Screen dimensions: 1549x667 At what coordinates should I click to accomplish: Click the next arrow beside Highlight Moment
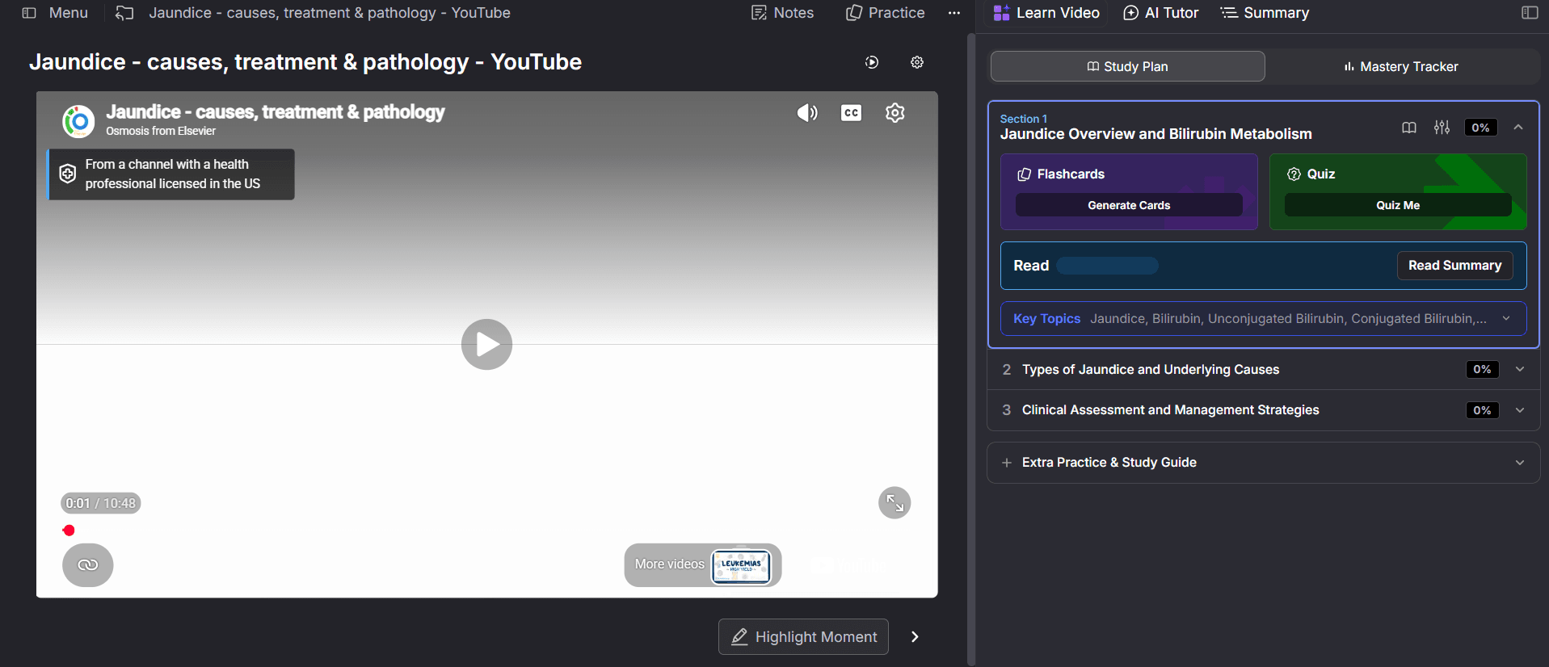coord(915,636)
